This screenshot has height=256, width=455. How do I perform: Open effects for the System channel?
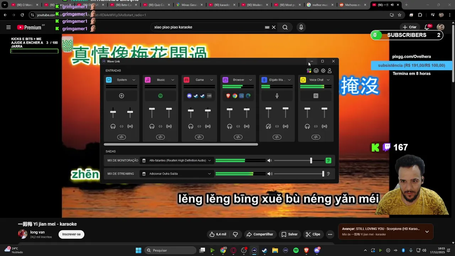pyautogui.click(x=122, y=137)
